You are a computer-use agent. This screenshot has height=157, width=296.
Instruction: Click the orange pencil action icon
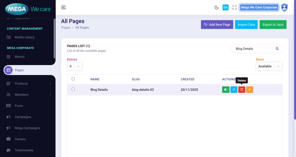(x=249, y=90)
